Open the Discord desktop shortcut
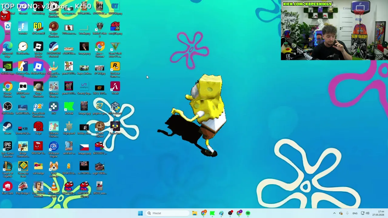This screenshot has height=218, width=388. click(23, 8)
